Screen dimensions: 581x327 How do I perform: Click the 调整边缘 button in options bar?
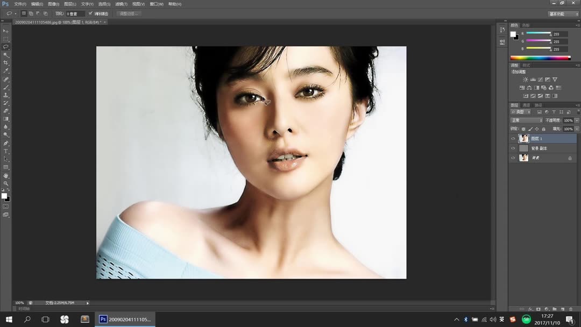tap(128, 13)
